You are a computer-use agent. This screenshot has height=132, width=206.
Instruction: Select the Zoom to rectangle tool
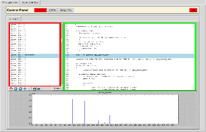pyautogui.click(x=30, y=89)
